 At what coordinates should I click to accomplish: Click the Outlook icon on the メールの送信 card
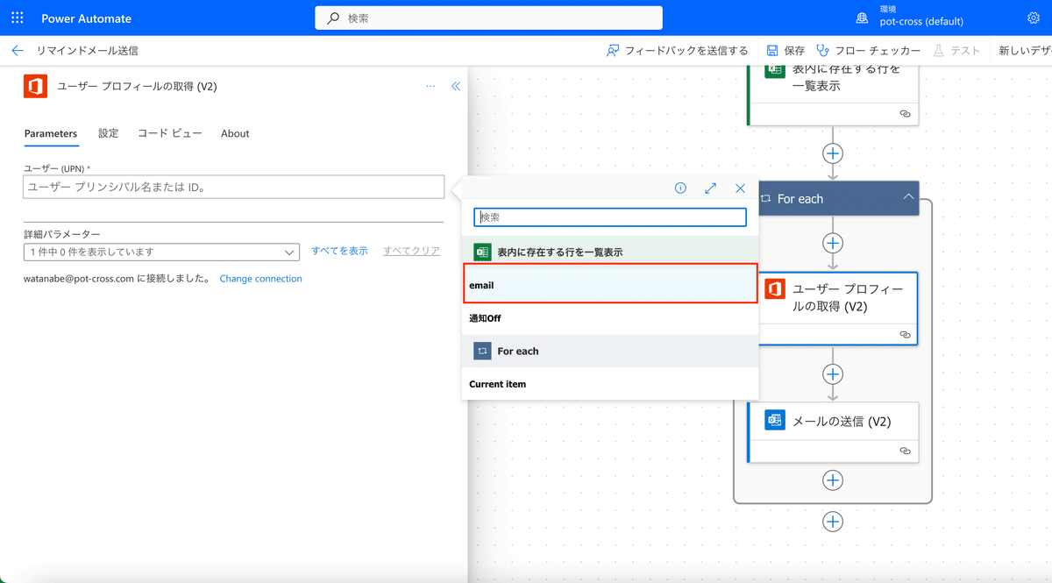point(773,421)
